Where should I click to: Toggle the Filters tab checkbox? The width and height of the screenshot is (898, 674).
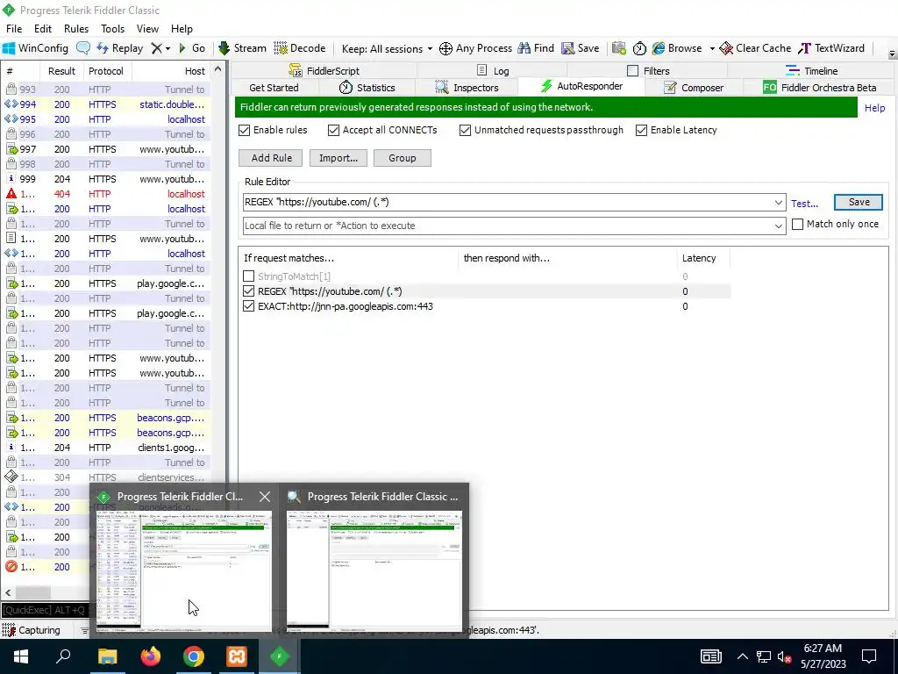(633, 70)
